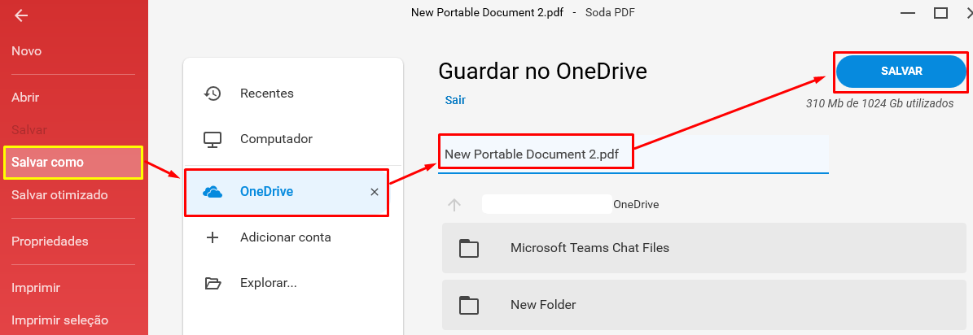Click the Computador monitor icon
Screen dimensions: 973x335
[213, 139]
